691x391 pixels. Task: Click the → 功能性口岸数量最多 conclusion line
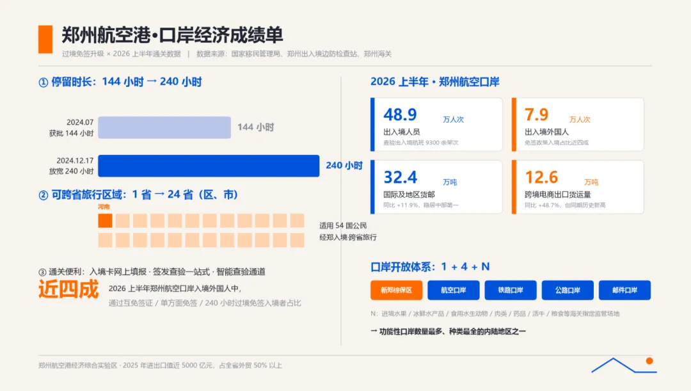[x=448, y=331]
